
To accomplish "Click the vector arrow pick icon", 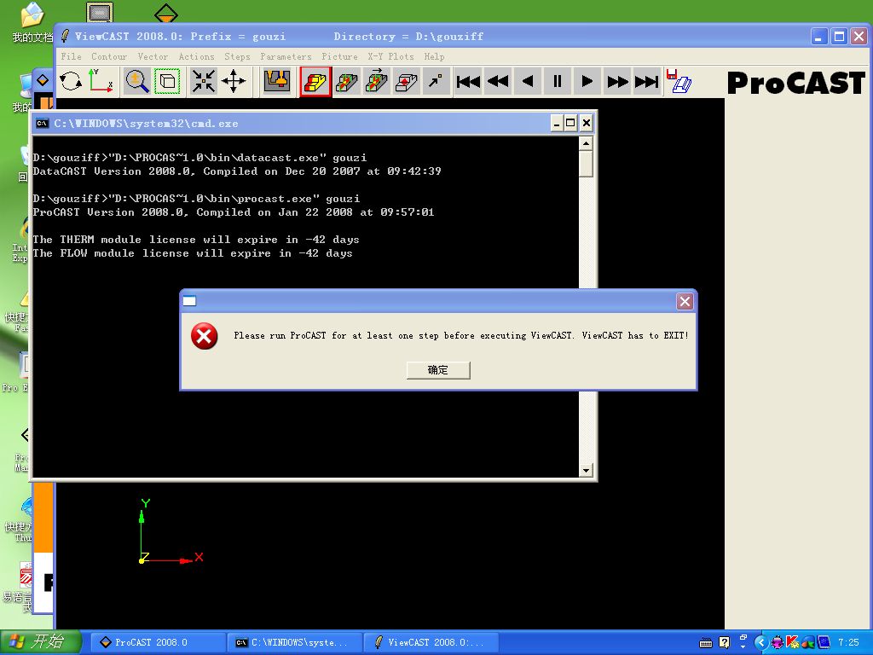I will click(436, 82).
